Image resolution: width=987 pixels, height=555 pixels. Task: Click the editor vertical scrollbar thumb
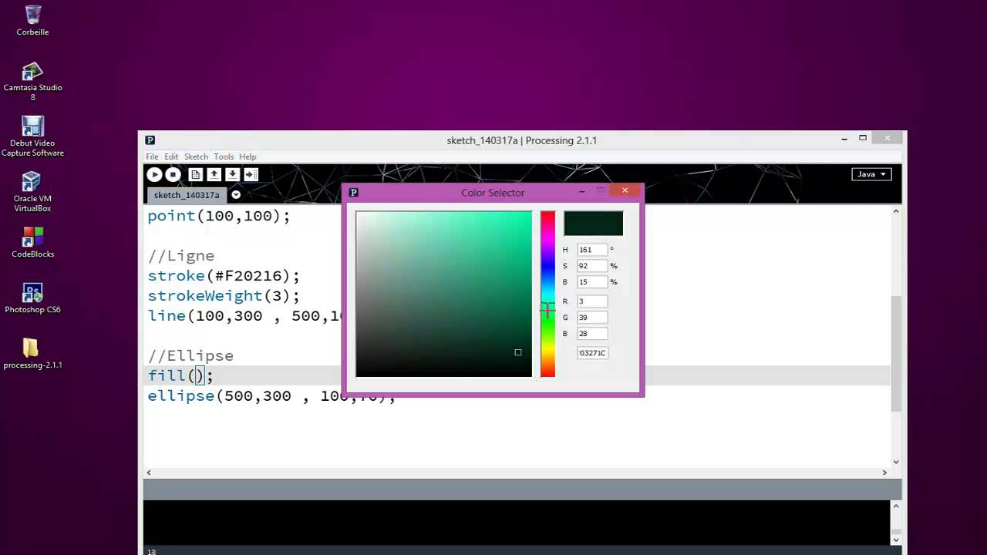click(896, 352)
